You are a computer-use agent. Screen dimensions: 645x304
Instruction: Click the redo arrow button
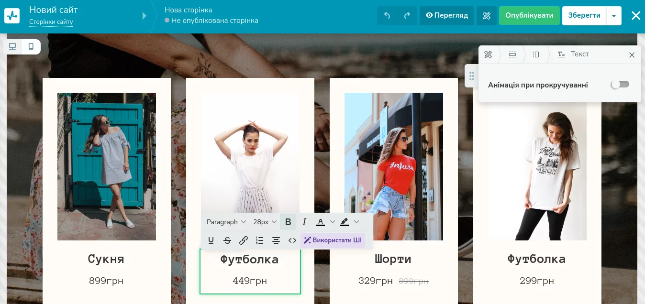click(407, 15)
